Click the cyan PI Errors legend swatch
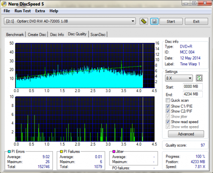This screenshot has height=173, width=213. click(x=9, y=152)
